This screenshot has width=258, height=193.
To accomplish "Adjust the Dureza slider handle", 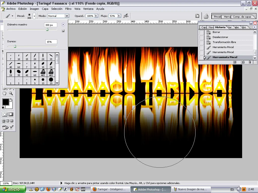I will point(15,46).
